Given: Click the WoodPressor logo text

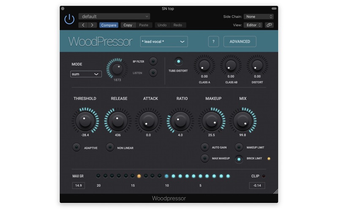Looking at the screenshot, I should point(100,41).
